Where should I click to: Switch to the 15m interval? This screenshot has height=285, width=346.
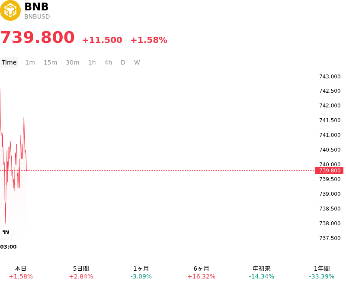pos(50,62)
